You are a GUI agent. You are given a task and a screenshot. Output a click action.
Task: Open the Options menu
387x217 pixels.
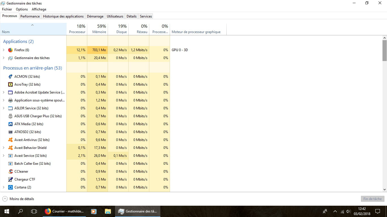(x=22, y=9)
